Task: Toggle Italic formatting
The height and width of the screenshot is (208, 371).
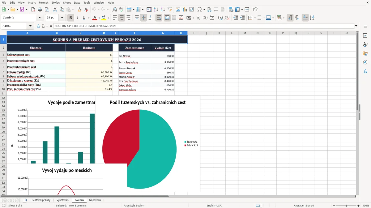Action: (x=77, y=18)
